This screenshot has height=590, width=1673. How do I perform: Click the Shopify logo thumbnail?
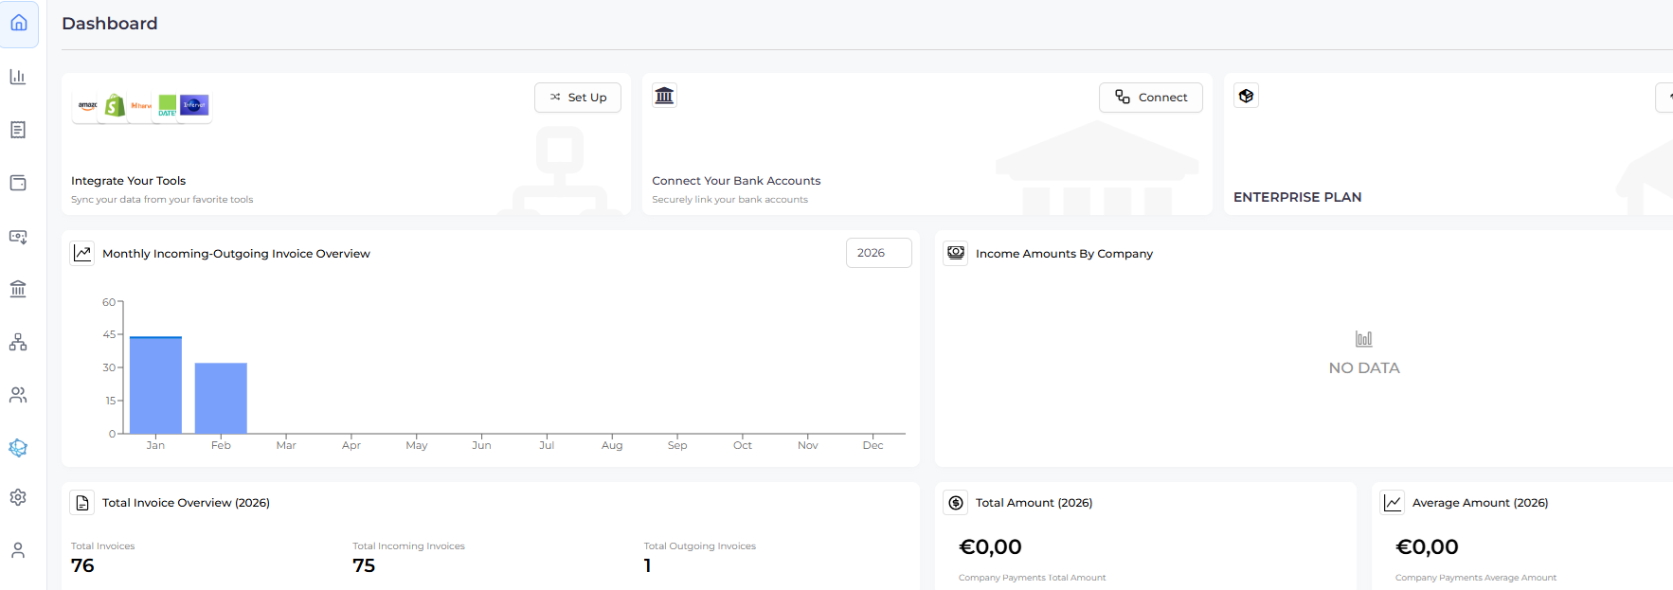[115, 106]
